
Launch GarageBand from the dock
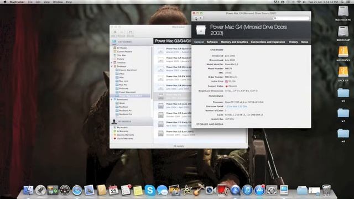pyautogui.click(x=199, y=190)
